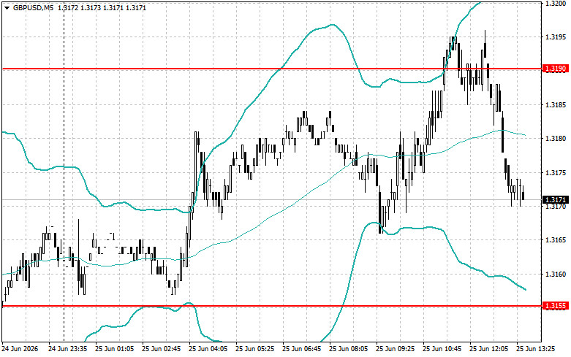Click the 1.3180 price axis label
The height and width of the screenshot is (357, 571).
[x=556, y=139]
